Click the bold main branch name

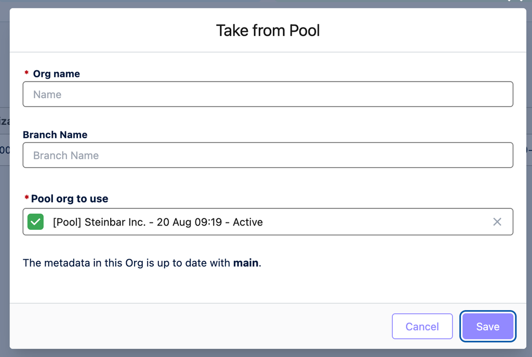(x=246, y=263)
